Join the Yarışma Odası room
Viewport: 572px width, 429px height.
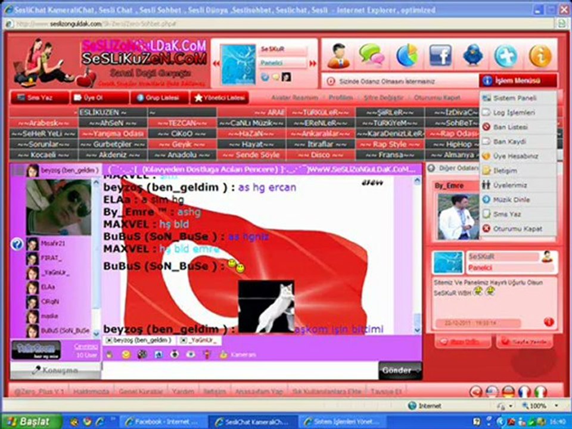113,133
